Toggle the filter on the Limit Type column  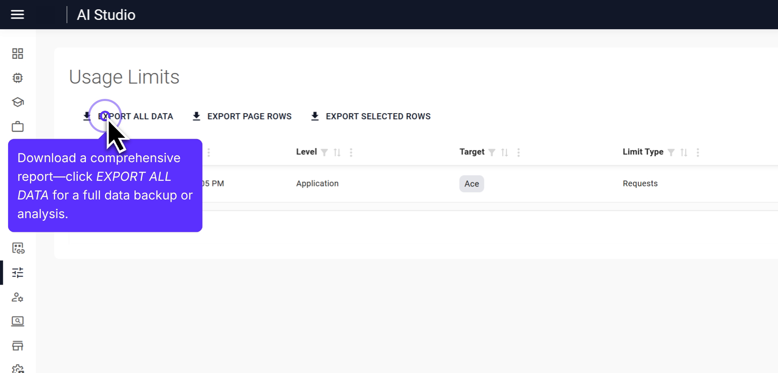pyautogui.click(x=672, y=152)
